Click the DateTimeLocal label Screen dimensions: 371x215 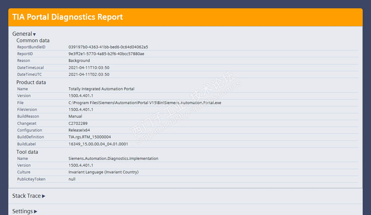31,68
